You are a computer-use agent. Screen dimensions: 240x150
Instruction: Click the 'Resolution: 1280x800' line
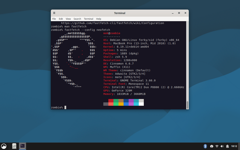(x=120, y=60)
